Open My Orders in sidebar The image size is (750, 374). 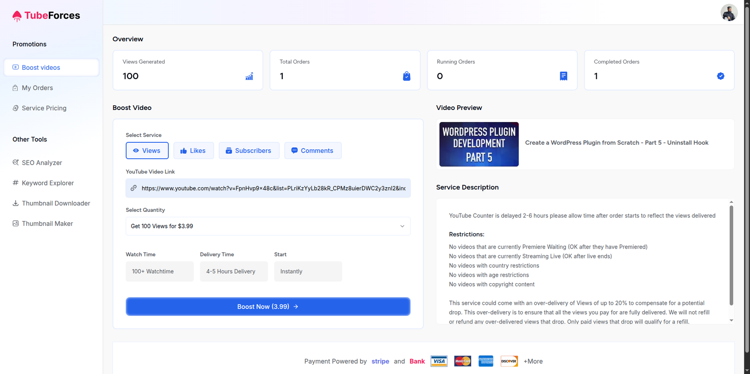point(37,88)
